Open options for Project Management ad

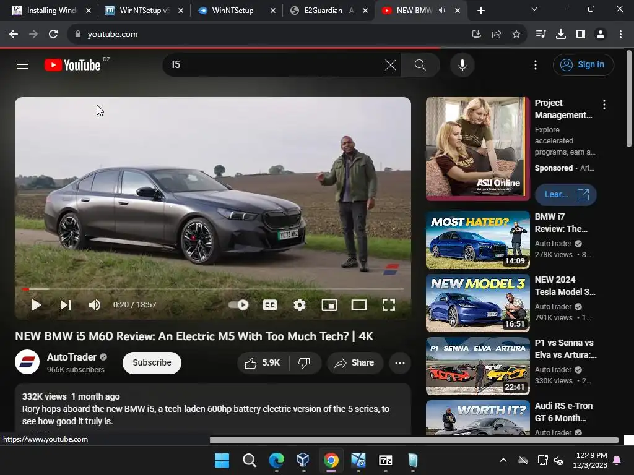point(604,105)
